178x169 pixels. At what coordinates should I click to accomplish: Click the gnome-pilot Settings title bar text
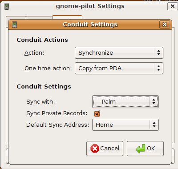(90, 6)
